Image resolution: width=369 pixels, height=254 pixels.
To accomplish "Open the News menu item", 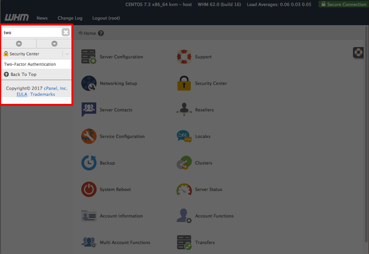I will [x=42, y=18].
